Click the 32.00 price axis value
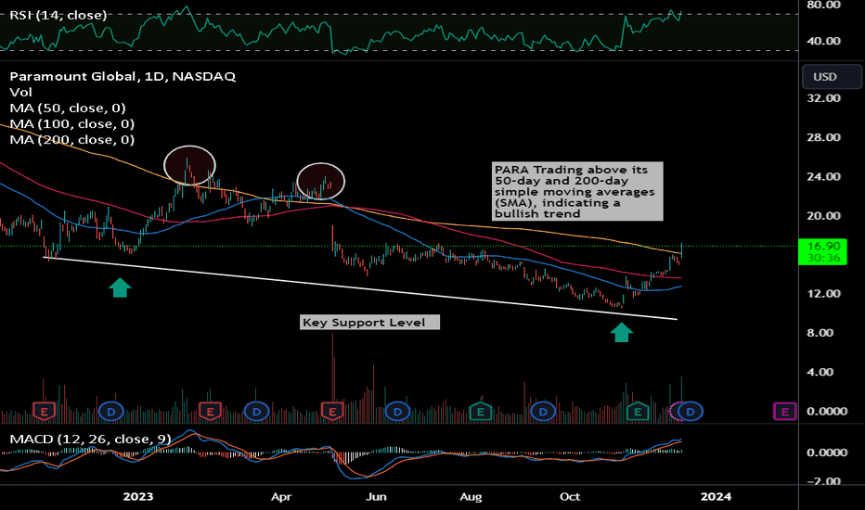The image size is (865, 510). tap(823, 98)
